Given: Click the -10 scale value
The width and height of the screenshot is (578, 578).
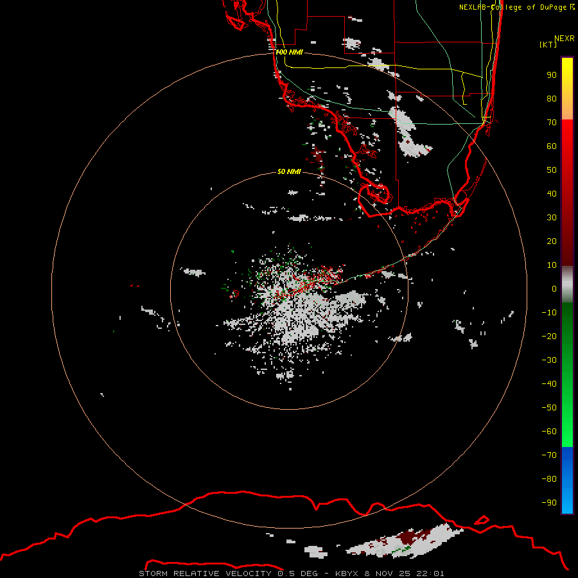Looking at the screenshot, I should pos(549,313).
